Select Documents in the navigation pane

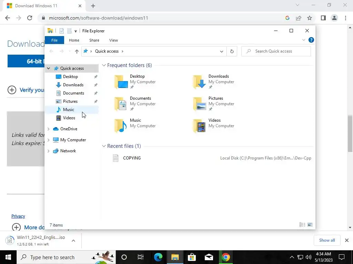tap(73, 93)
